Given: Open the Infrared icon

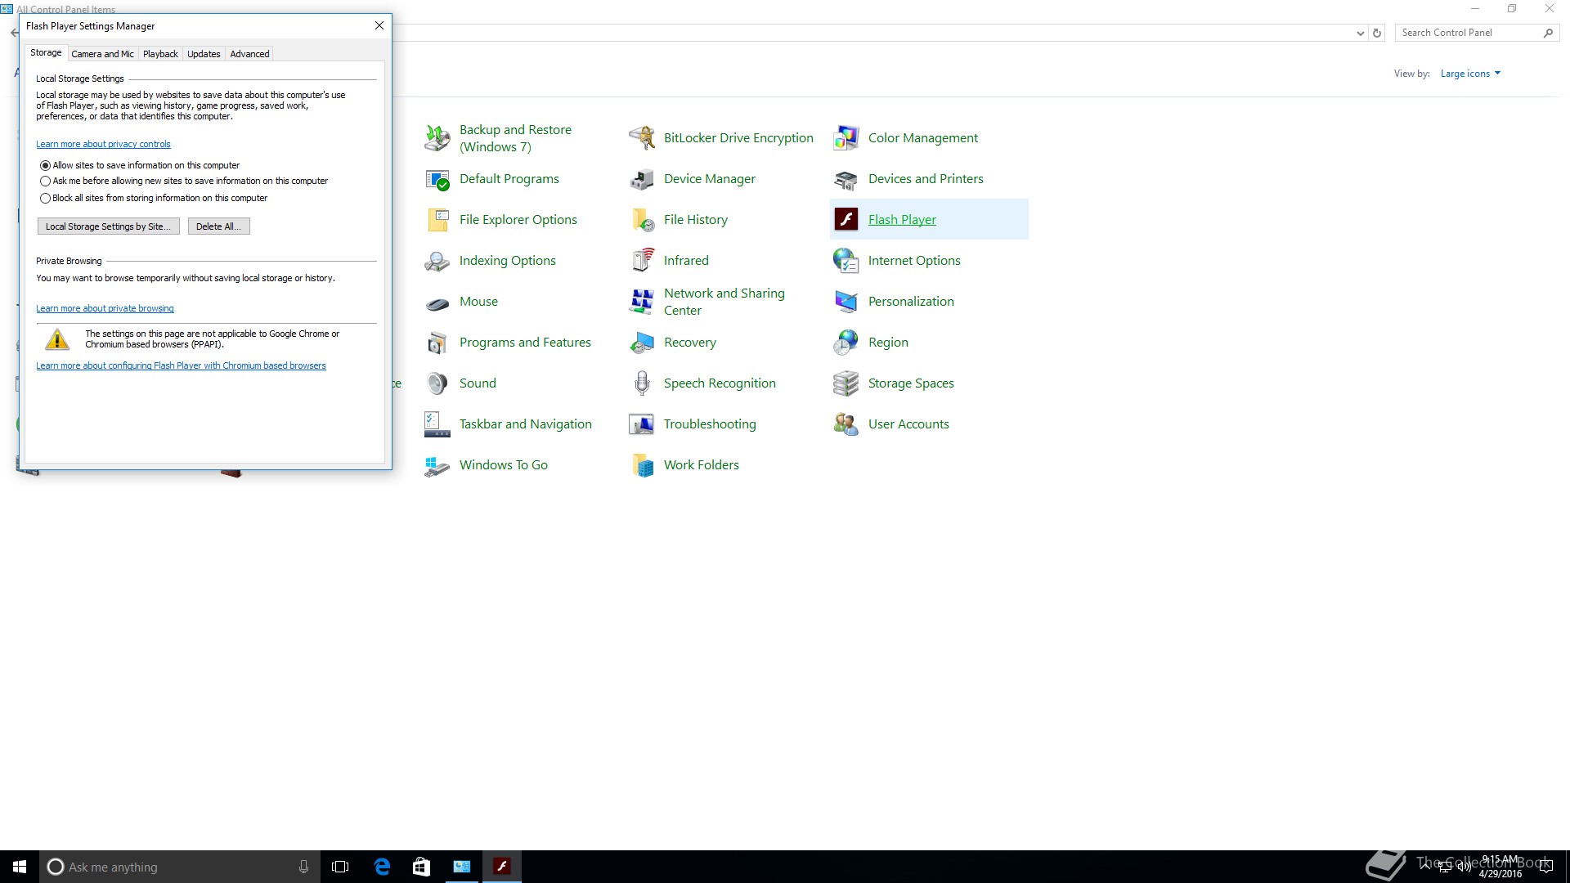Looking at the screenshot, I should point(642,261).
